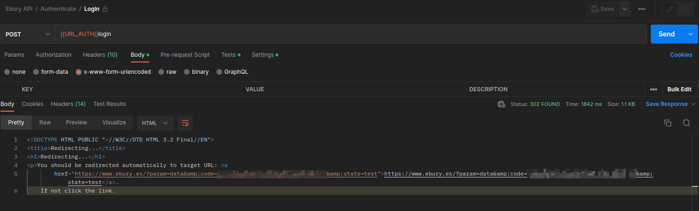Send the request with Send button
699x211 pixels.
(x=666, y=34)
